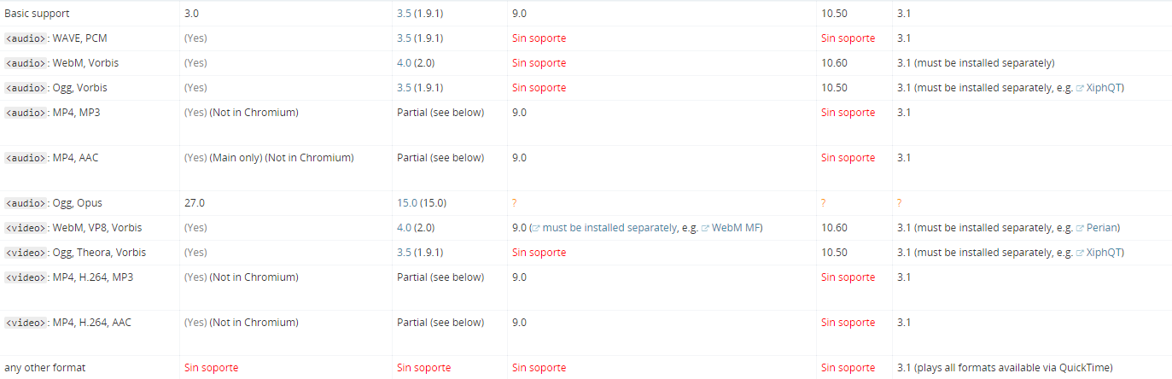Click the 3.5 version link in Basic support row

pos(404,14)
